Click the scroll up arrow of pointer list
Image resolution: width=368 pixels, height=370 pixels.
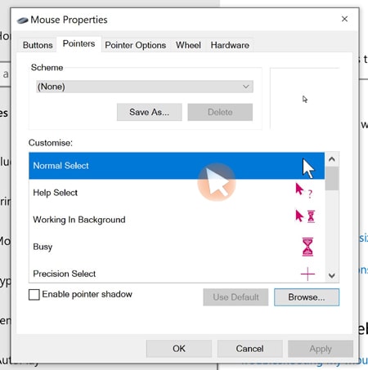point(332,159)
